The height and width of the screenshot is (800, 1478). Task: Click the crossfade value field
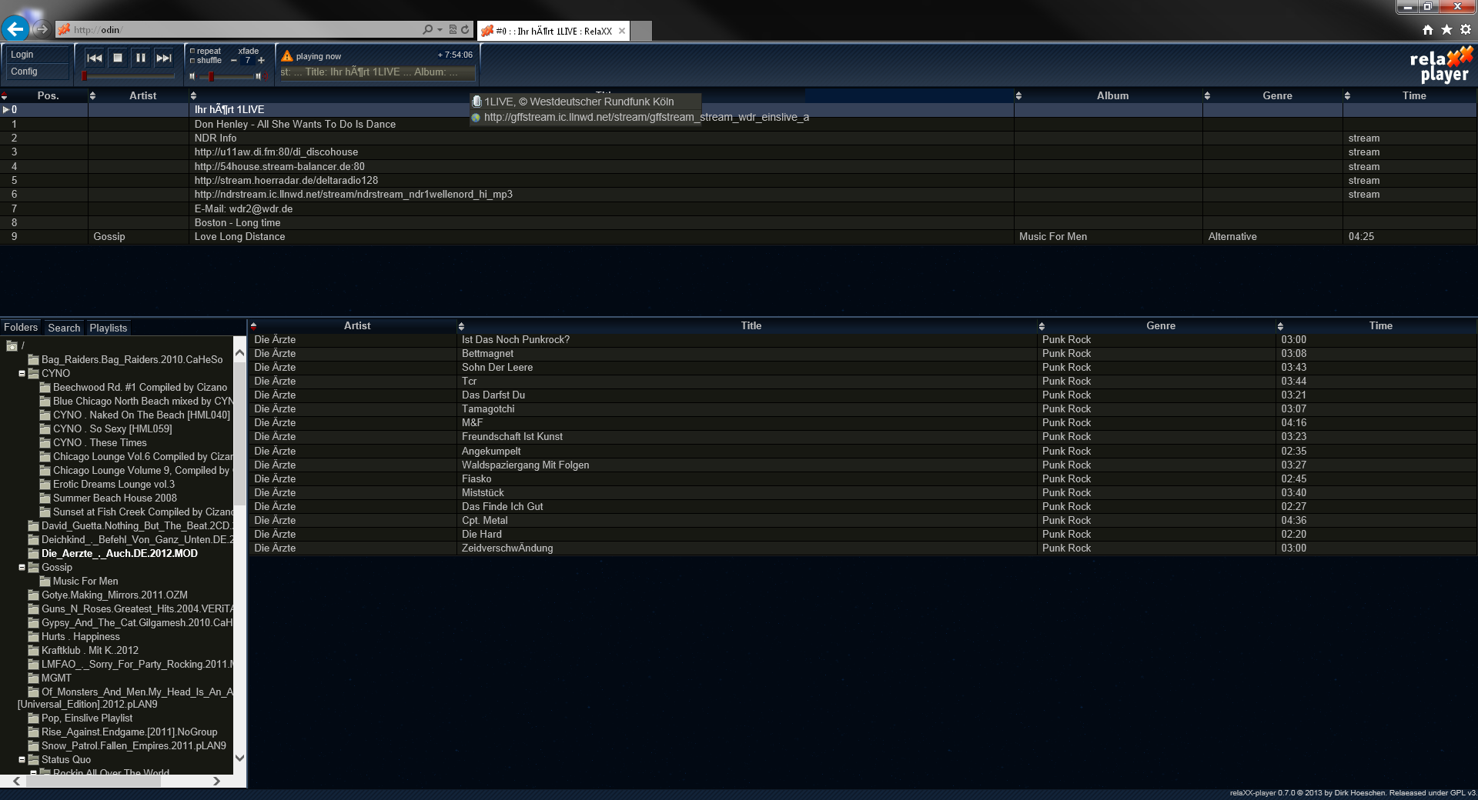pyautogui.click(x=247, y=61)
